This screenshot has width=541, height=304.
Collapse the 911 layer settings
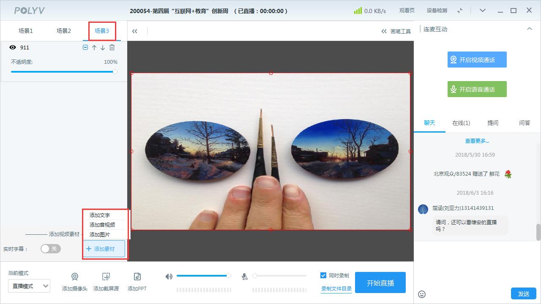[85, 48]
